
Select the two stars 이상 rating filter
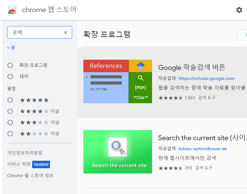(10, 134)
